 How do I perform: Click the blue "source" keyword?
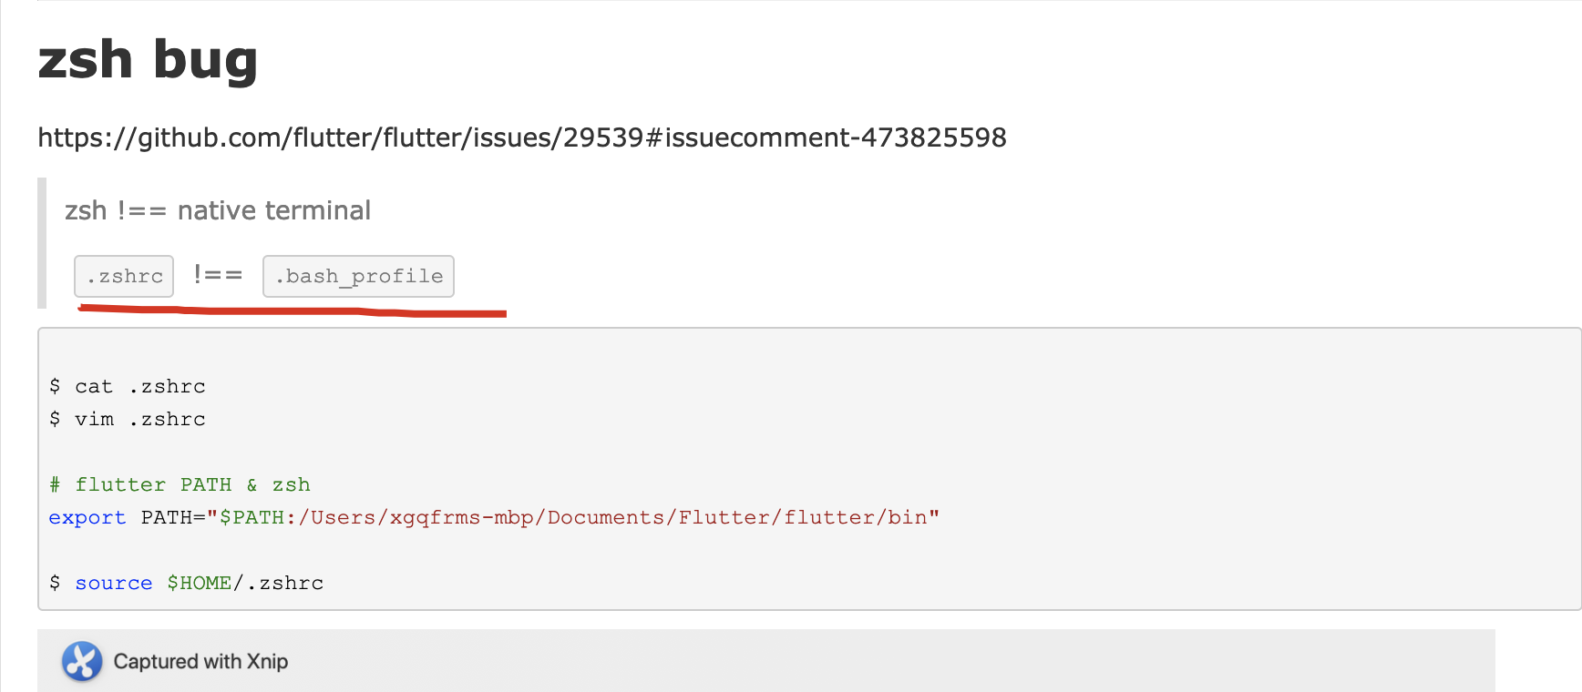114,583
